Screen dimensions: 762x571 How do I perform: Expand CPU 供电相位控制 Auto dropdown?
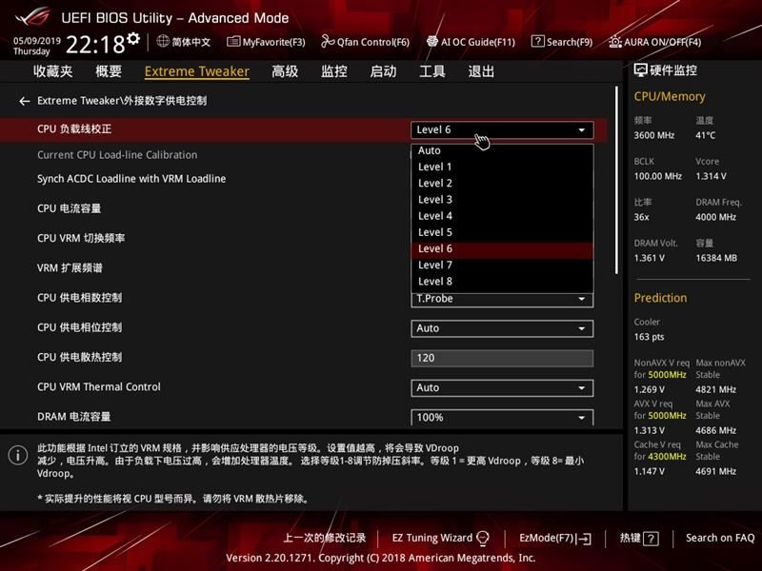pyautogui.click(x=502, y=328)
